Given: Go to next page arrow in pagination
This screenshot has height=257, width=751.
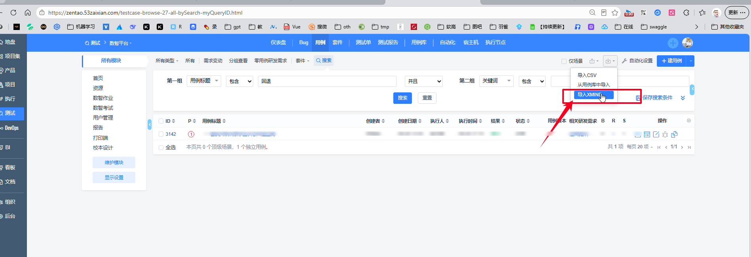Looking at the screenshot, I should [682, 147].
